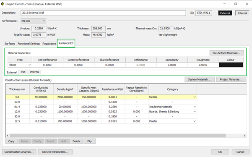Click the app icon in the title bar
The height and width of the screenshot is (157, 252).
point(3,4)
